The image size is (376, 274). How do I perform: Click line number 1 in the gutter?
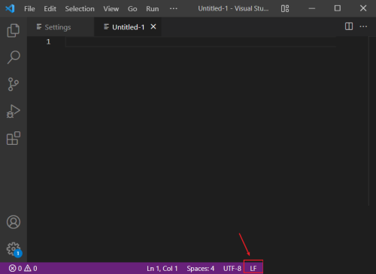coord(48,41)
